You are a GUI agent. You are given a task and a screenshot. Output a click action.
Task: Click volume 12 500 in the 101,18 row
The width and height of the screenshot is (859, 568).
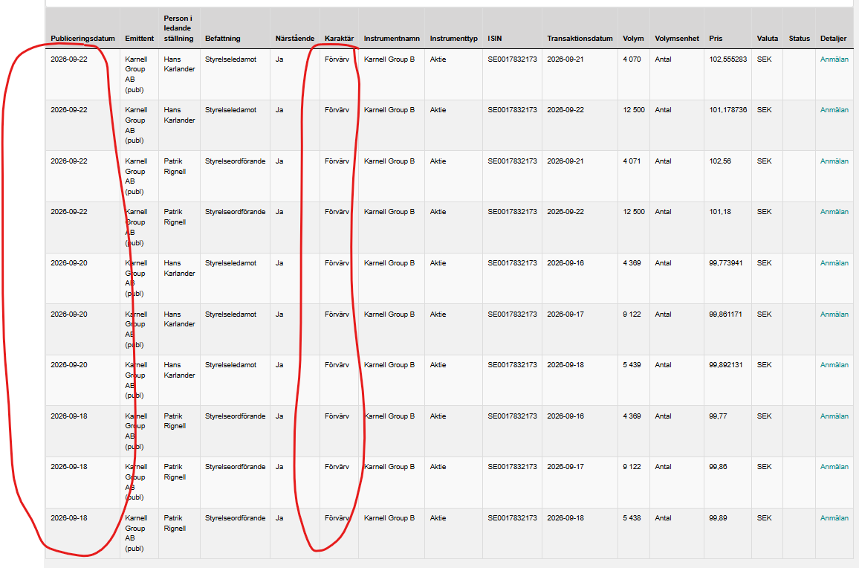(634, 212)
